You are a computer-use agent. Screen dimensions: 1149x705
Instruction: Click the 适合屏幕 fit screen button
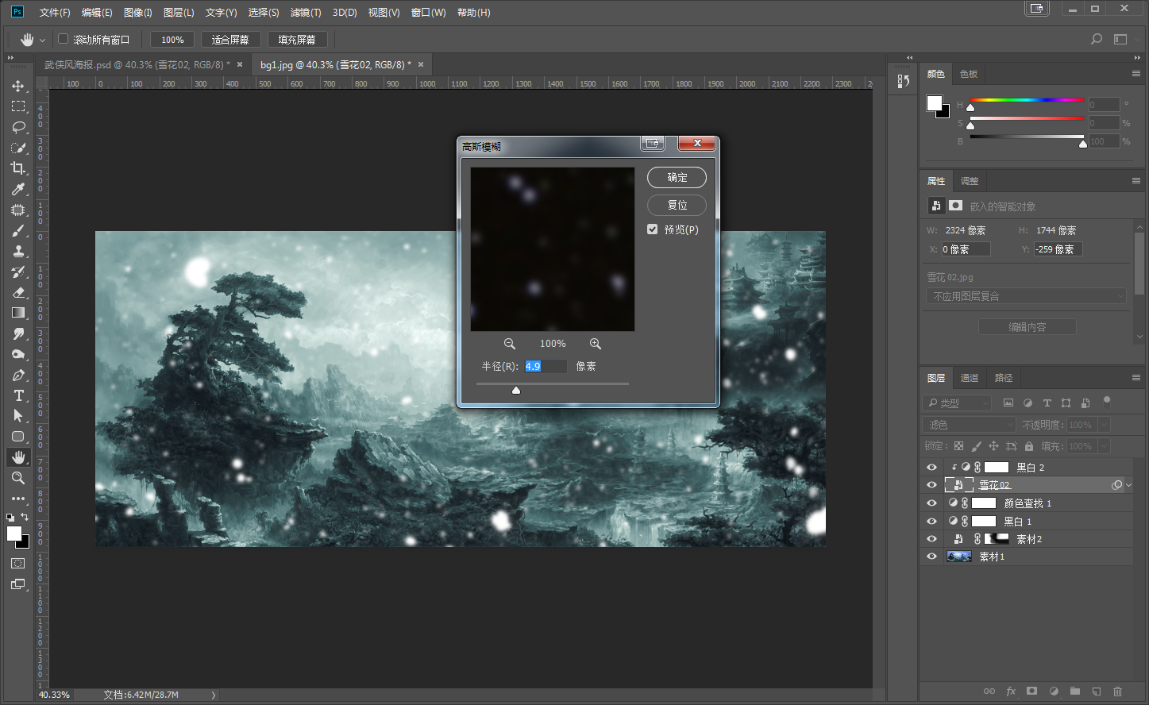coord(230,40)
